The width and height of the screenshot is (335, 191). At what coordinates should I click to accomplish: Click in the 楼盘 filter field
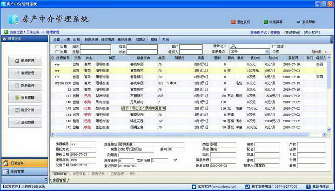pyautogui.click(x=142, y=46)
